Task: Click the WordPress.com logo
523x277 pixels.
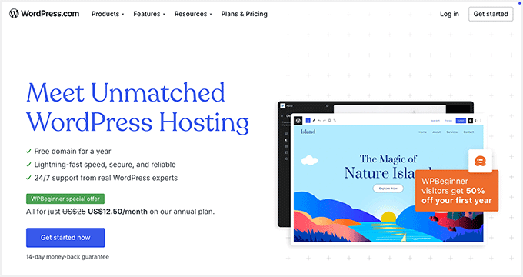Action: 45,14
